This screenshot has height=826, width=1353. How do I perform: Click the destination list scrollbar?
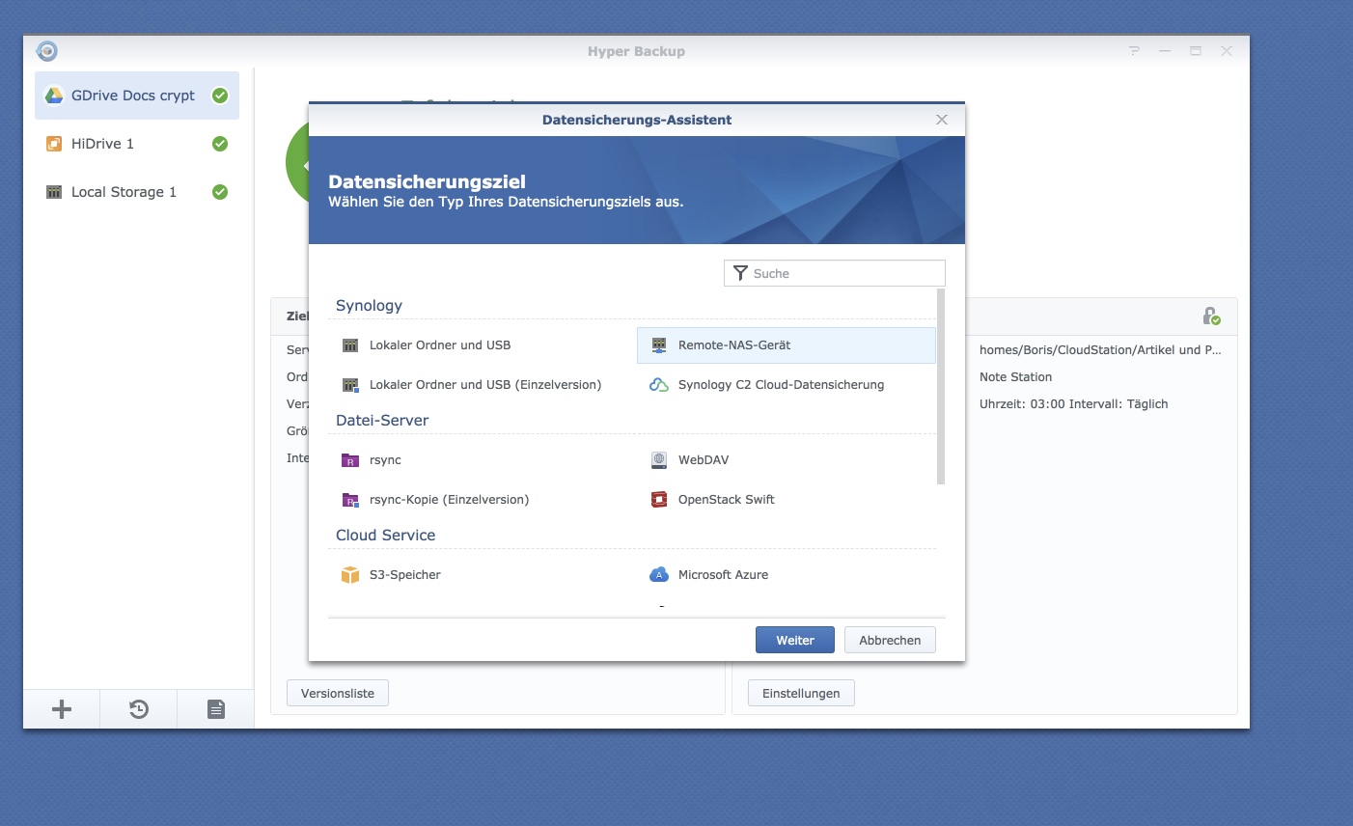coord(941,386)
